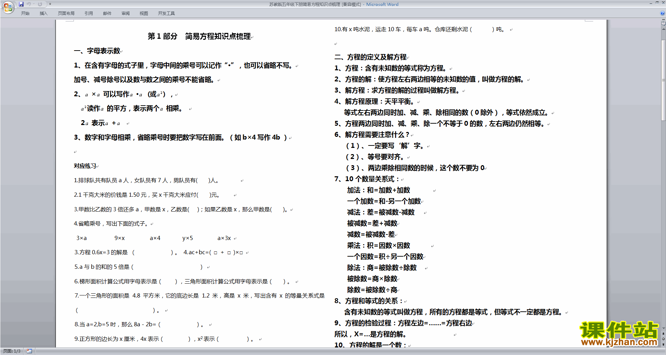Open the 开始 ribbon tab
666x355 pixels.
25,14
